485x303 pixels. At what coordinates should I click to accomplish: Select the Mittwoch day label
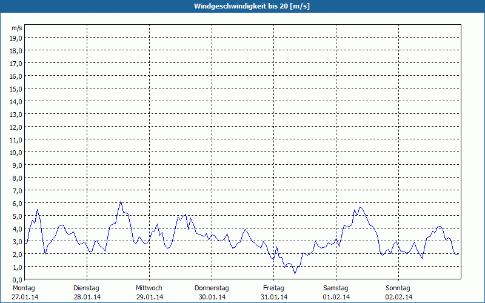pyautogui.click(x=149, y=288)
